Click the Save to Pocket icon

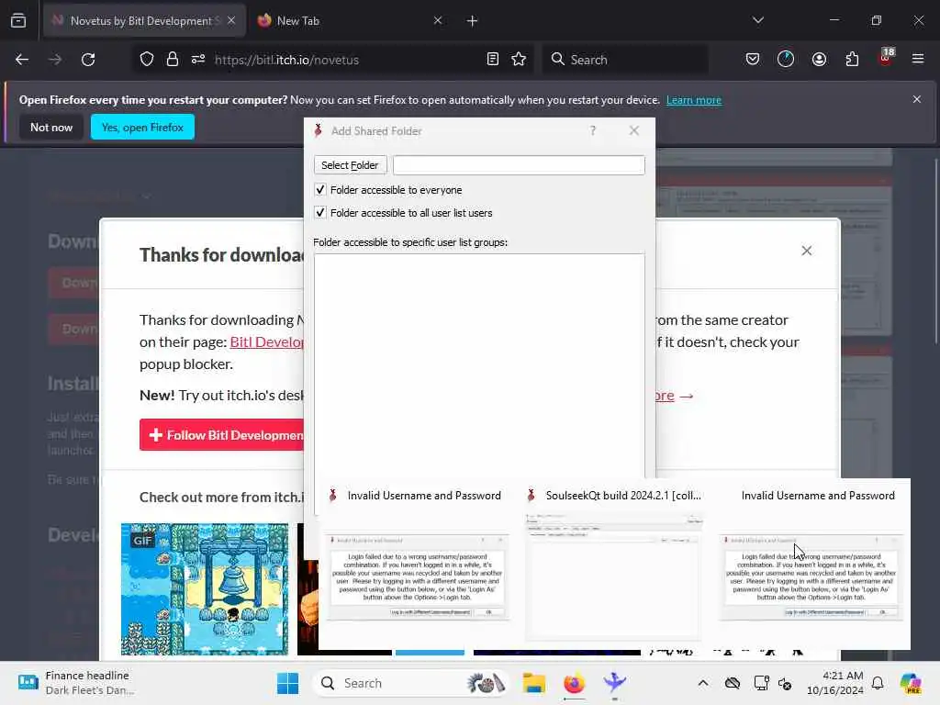coord(753,60)
